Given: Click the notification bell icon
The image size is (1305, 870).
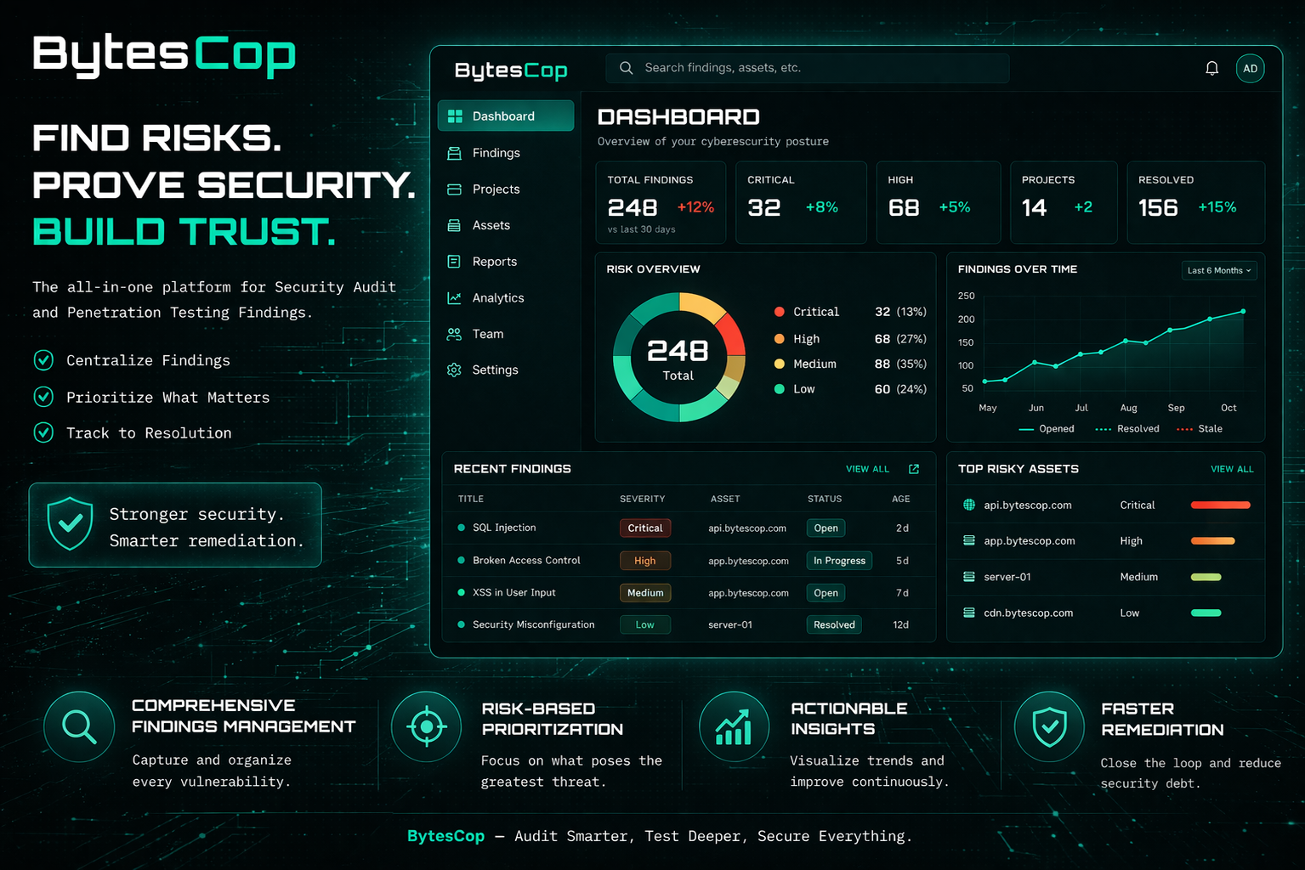Looking at the screenshot, I should point(1211,67).
